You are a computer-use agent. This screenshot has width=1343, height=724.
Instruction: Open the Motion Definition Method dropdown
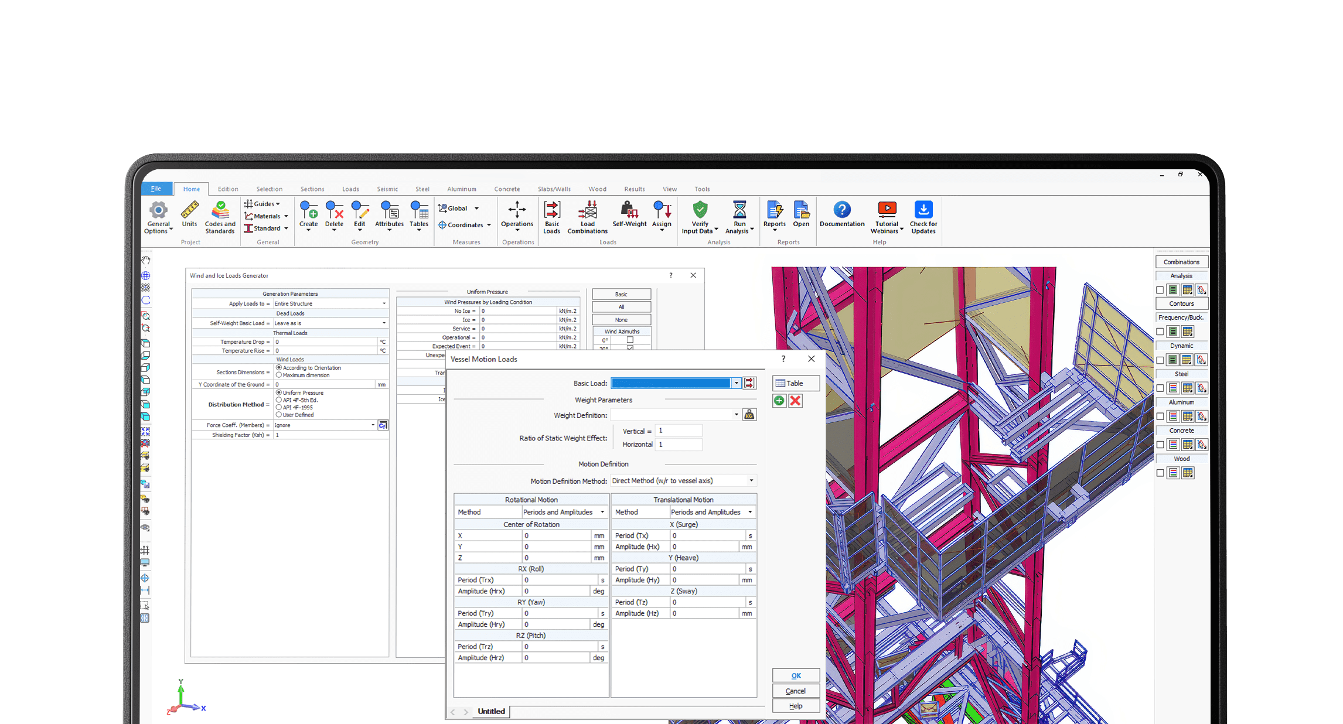coord(751,481)
